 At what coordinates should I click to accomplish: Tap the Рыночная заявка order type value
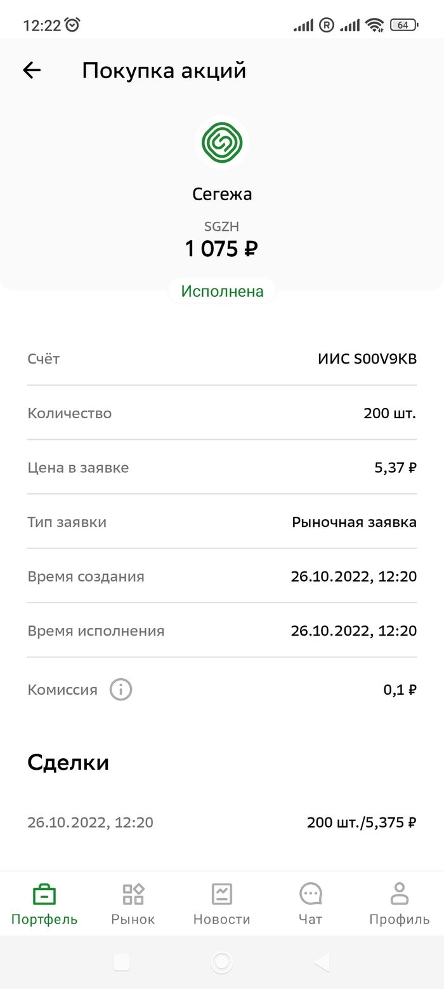[x=354, y=522]
